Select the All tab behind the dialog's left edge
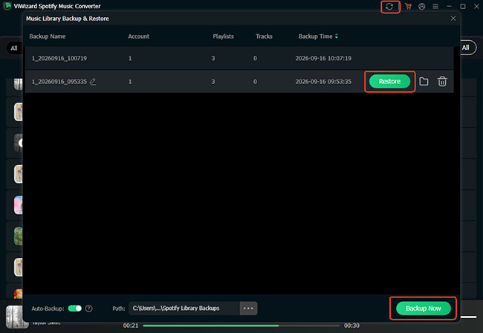This screenshot has height=333, width=483. point(14,48)
